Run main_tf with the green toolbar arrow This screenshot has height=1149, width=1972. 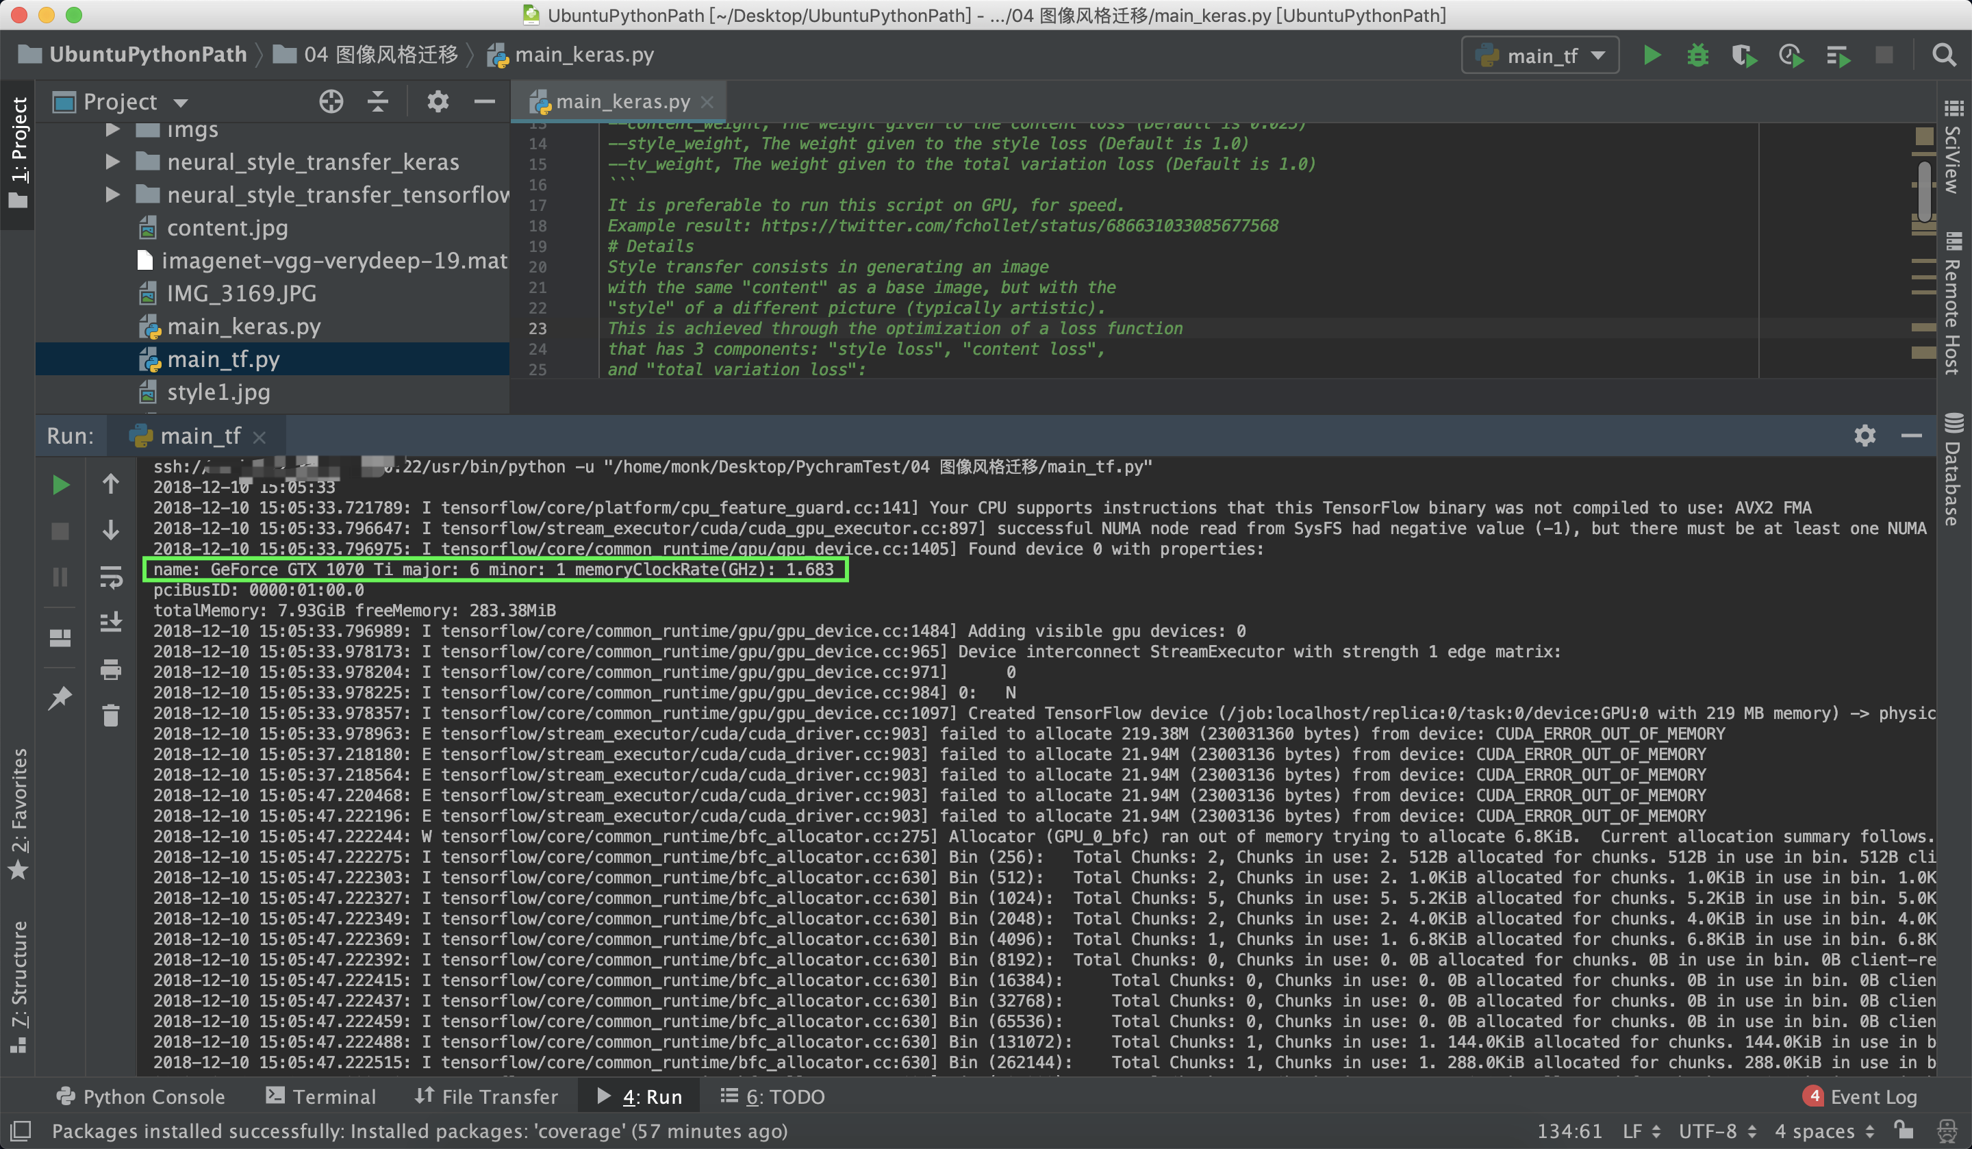pyautogui.click(x=1652, y=55)
